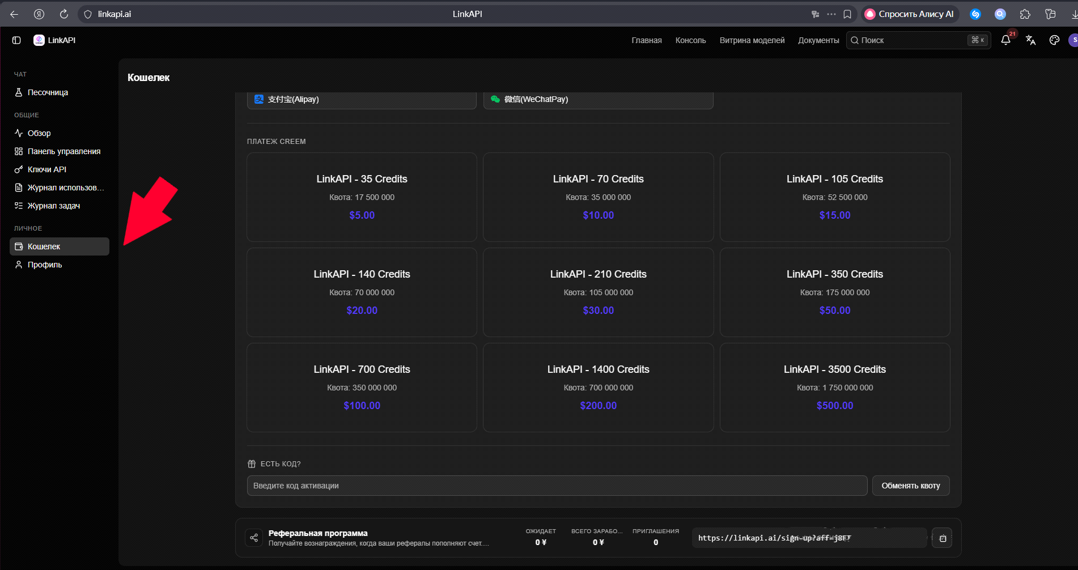The height and width of the screenshot is (570, 1078).
Task: Go back with the browser back arrow
Action: tap(14, 14)
